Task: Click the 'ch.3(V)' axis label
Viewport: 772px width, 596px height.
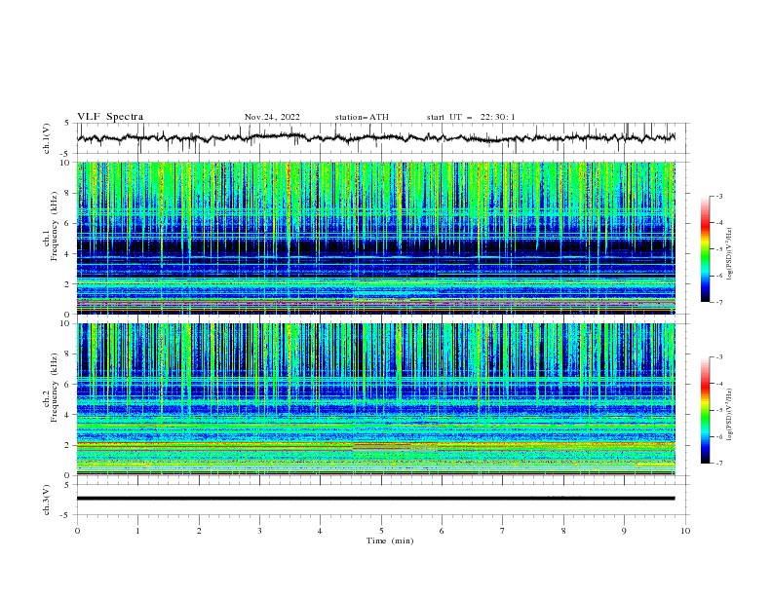Action: tap(47, 500)
